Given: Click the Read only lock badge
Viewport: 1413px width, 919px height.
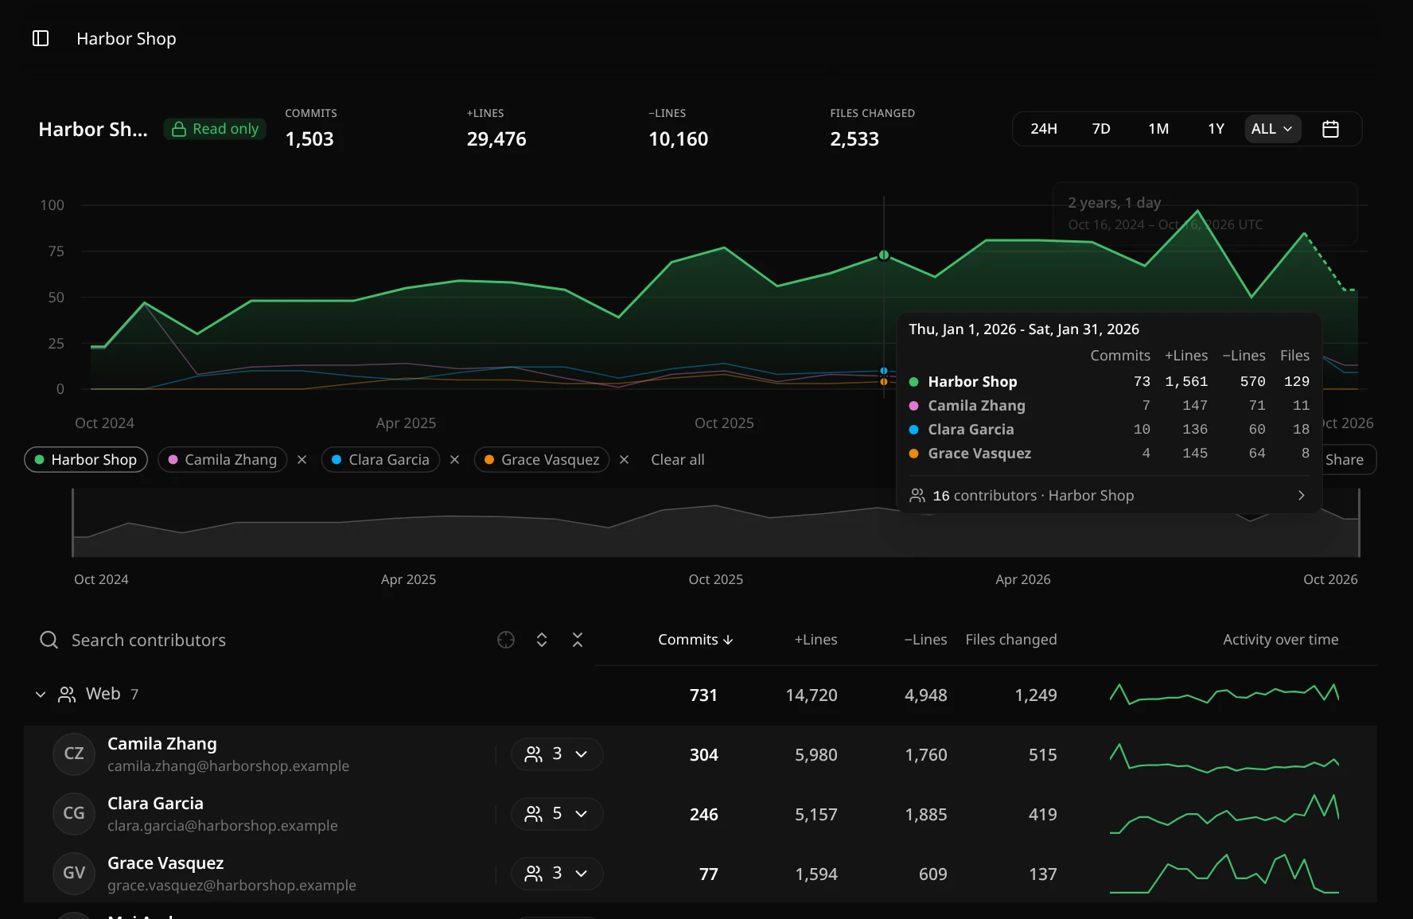Looking at the screenshot, I should 215,129.
